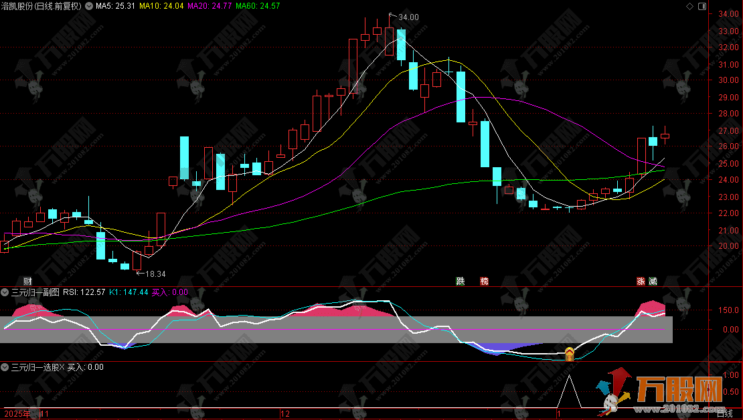Click the 榜 event marker icon
Viewport: 743px width, 420px height.
coord(484,282)
